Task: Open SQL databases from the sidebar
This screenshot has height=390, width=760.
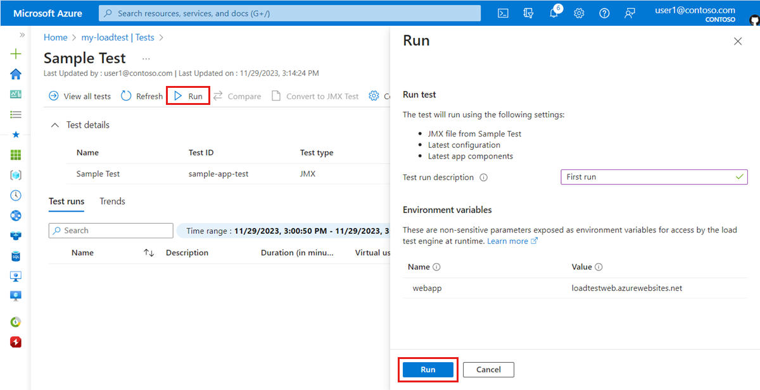Action: 15,255
